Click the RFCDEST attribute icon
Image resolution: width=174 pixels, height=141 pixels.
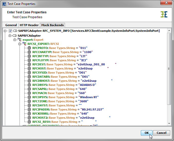[29, 64]
